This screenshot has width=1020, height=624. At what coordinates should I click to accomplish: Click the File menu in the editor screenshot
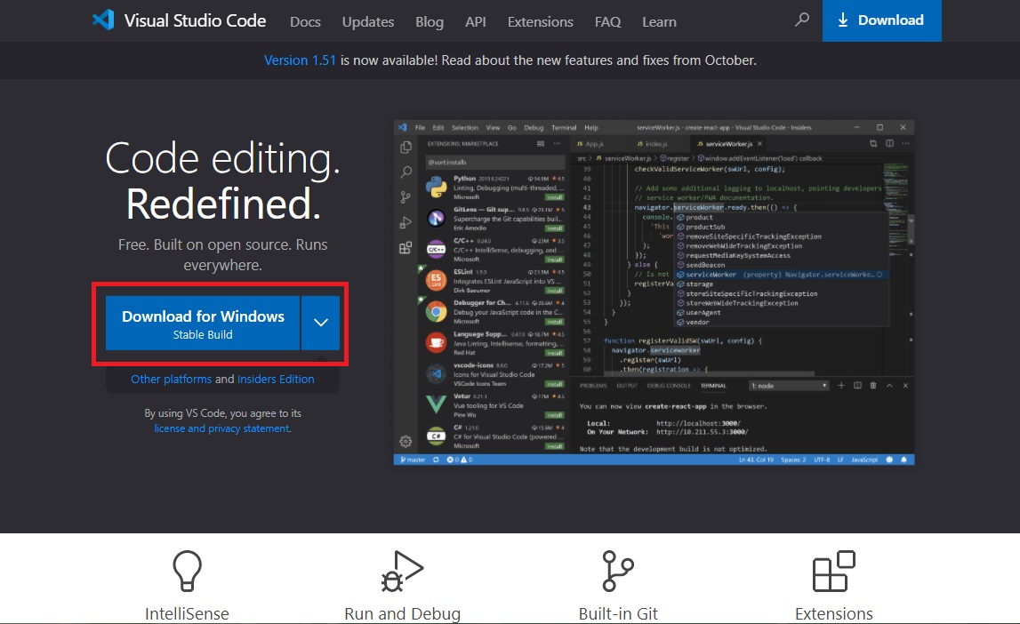coord(421,127)
